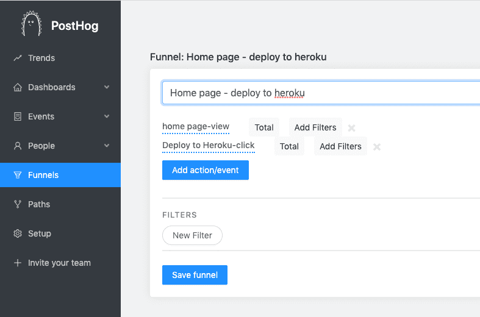
Task: Go to the Paths menu item
Action: [x=60, y=204]
